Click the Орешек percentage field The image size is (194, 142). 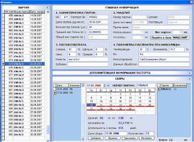point(99,54)
